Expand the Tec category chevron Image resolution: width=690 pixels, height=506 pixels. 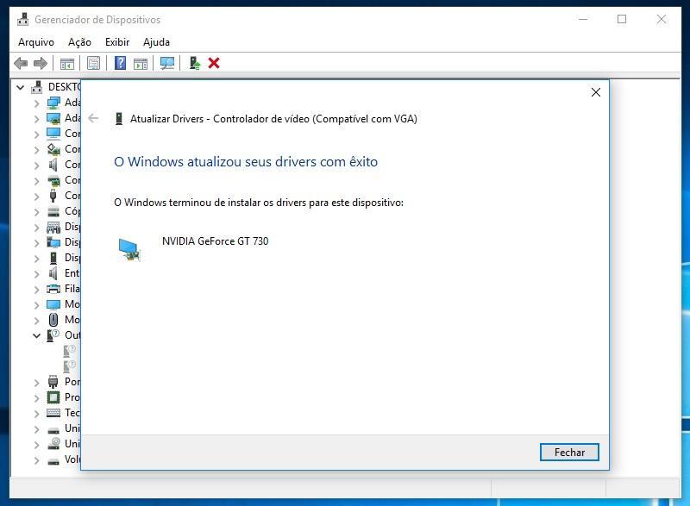[36, 413]
